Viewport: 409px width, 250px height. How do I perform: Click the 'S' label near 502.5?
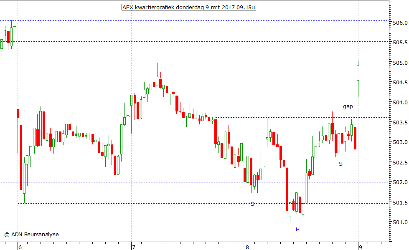[x=340, y=164]
